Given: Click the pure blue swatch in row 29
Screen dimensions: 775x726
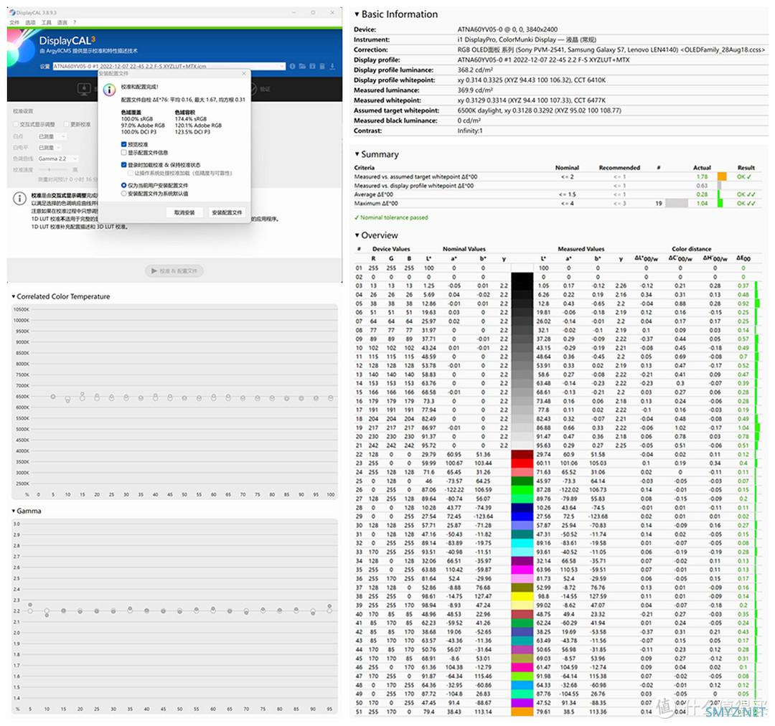Looking at the screenshot, I should click(522, 517).
